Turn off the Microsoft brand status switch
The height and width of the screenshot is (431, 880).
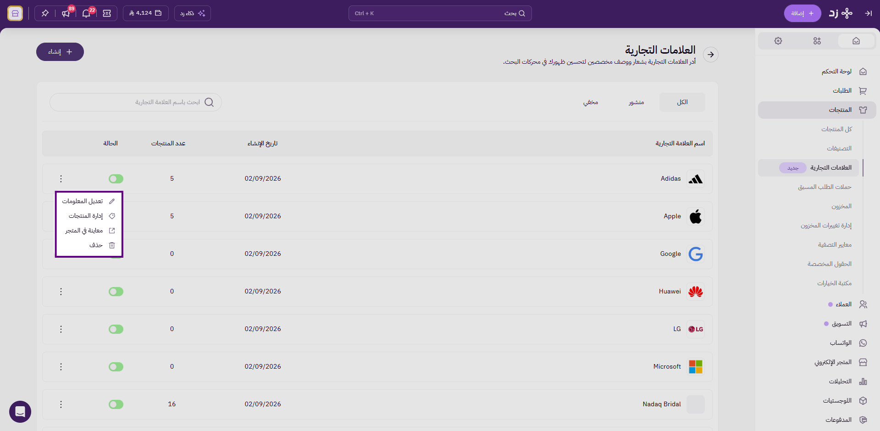[116, 367]
